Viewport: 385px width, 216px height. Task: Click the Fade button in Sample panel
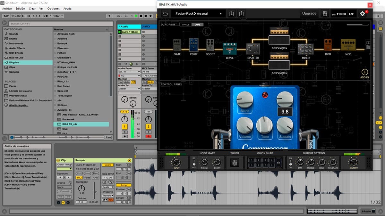[87, 178]
